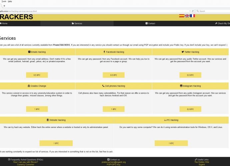The height and width of the screenshot is (166, 230).
Task: Open the Help menu
Action: click(x=10, y=1)
